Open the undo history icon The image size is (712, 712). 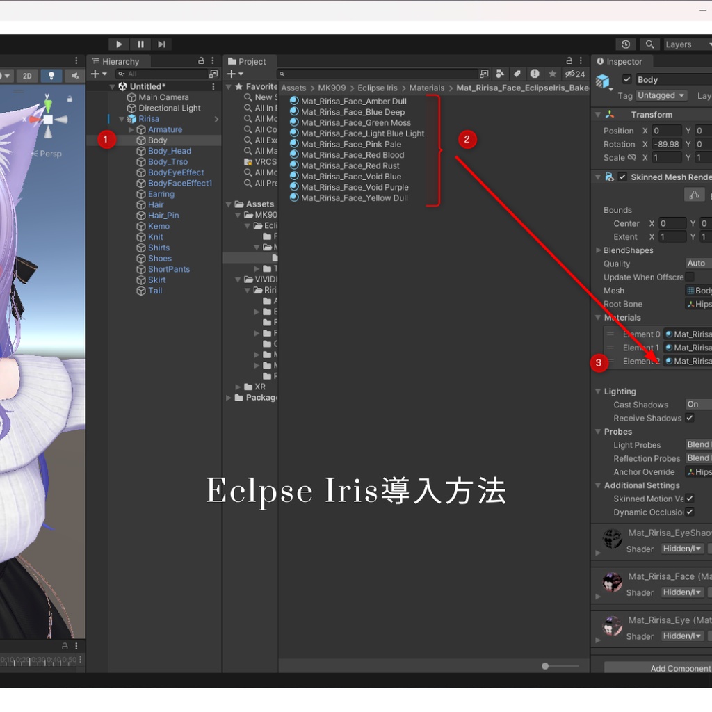(x=625, y=44)
